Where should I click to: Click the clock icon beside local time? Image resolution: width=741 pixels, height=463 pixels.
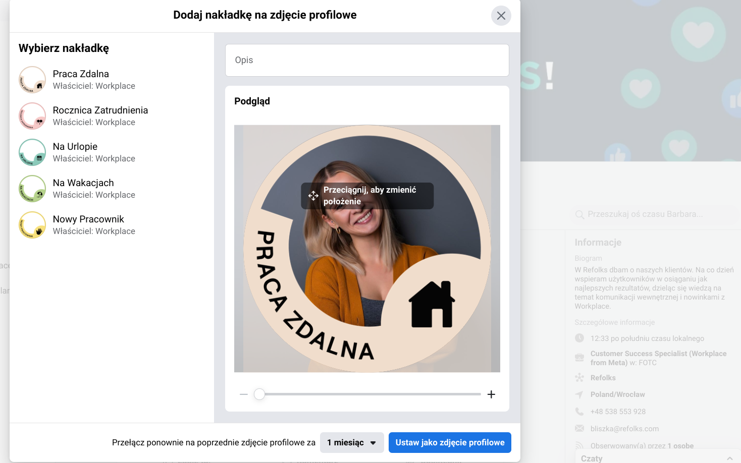[x=578, y=338]
